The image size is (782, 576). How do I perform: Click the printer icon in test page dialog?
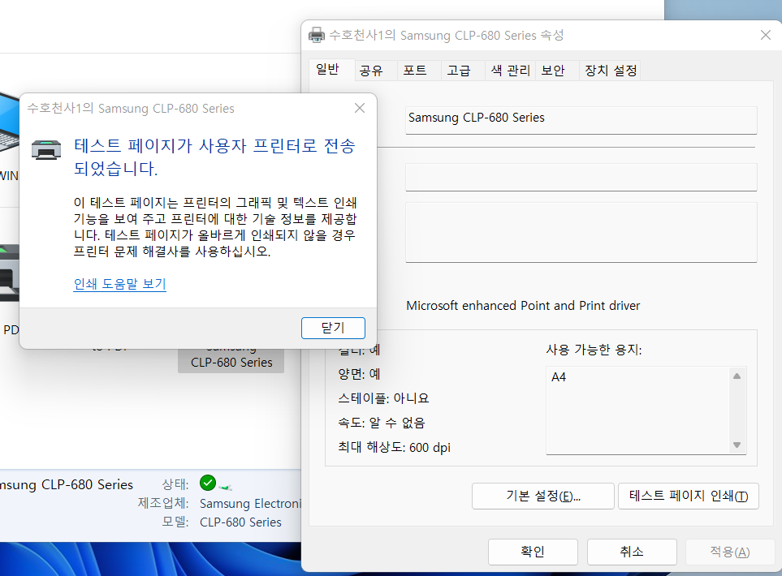click(46, 149)
